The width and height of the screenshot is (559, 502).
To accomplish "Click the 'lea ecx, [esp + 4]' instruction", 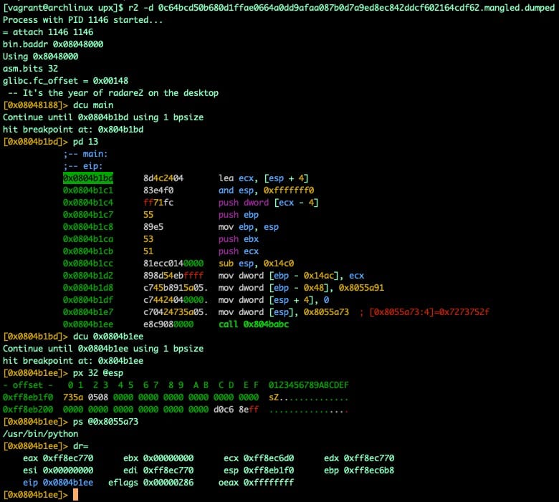I will 263,178.
